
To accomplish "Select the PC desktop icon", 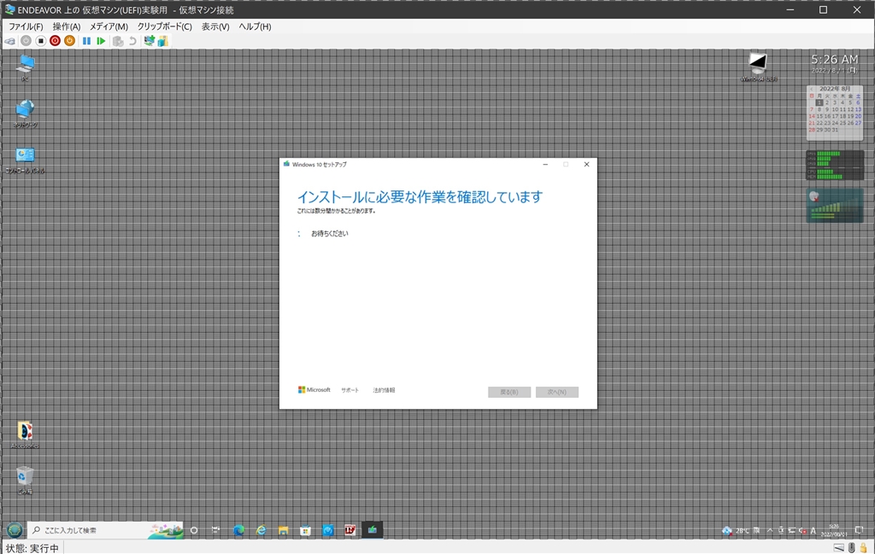I will (x=25, y=68).
